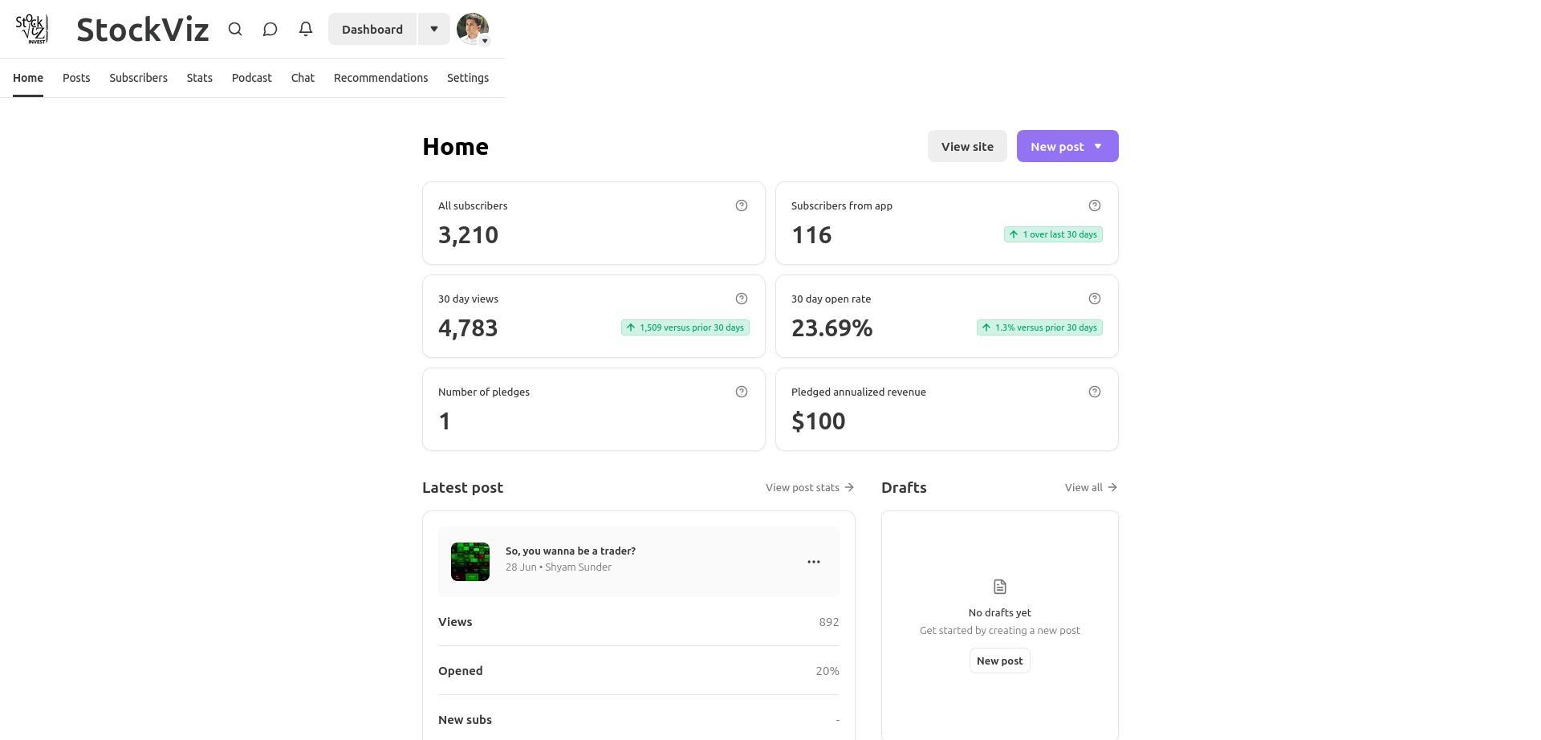This screenshot has width=1541, height=740.
Task: Open the notifications bell
Action: (x=305, y=29)
